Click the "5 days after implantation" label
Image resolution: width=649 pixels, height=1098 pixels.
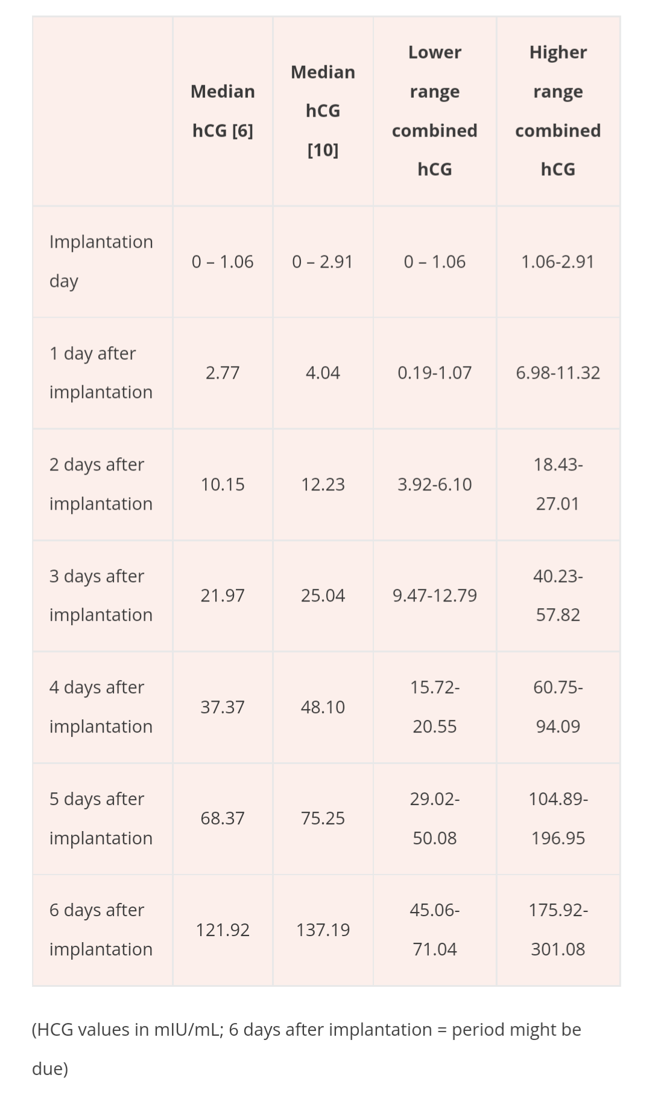pos(101,818)
